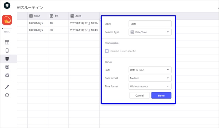Click the cell '2020年11月27日 10:43'

tap(84, 30)
